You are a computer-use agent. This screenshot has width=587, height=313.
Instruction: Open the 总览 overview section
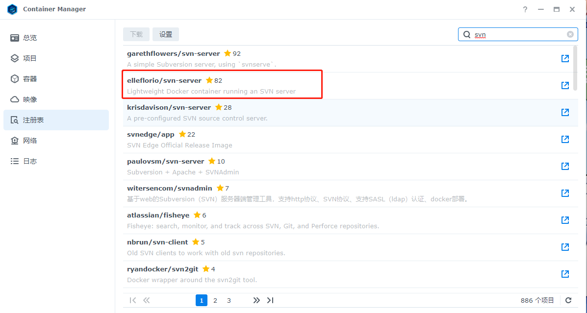pos(56,38)
